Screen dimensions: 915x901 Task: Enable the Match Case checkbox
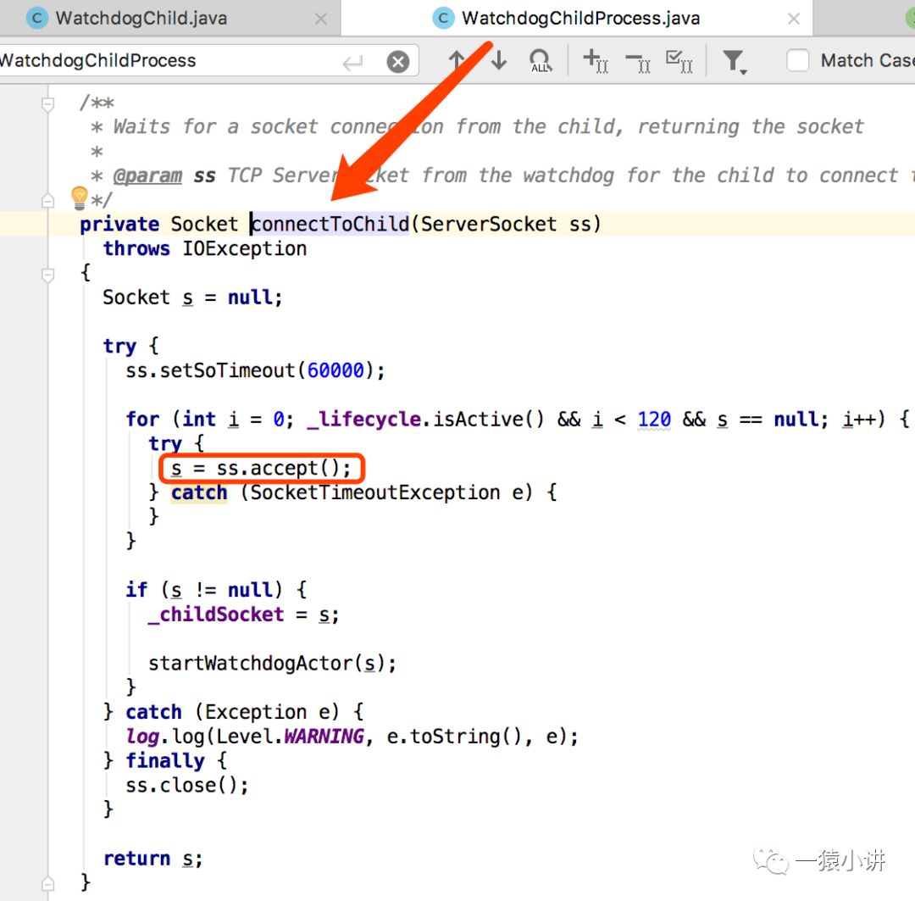pyautogui.click(x=797, y=60)
